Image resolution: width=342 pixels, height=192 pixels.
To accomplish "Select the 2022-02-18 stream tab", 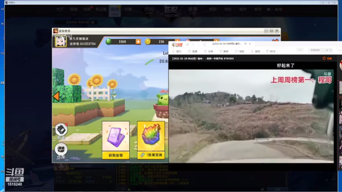I will (x=227, y=44).
